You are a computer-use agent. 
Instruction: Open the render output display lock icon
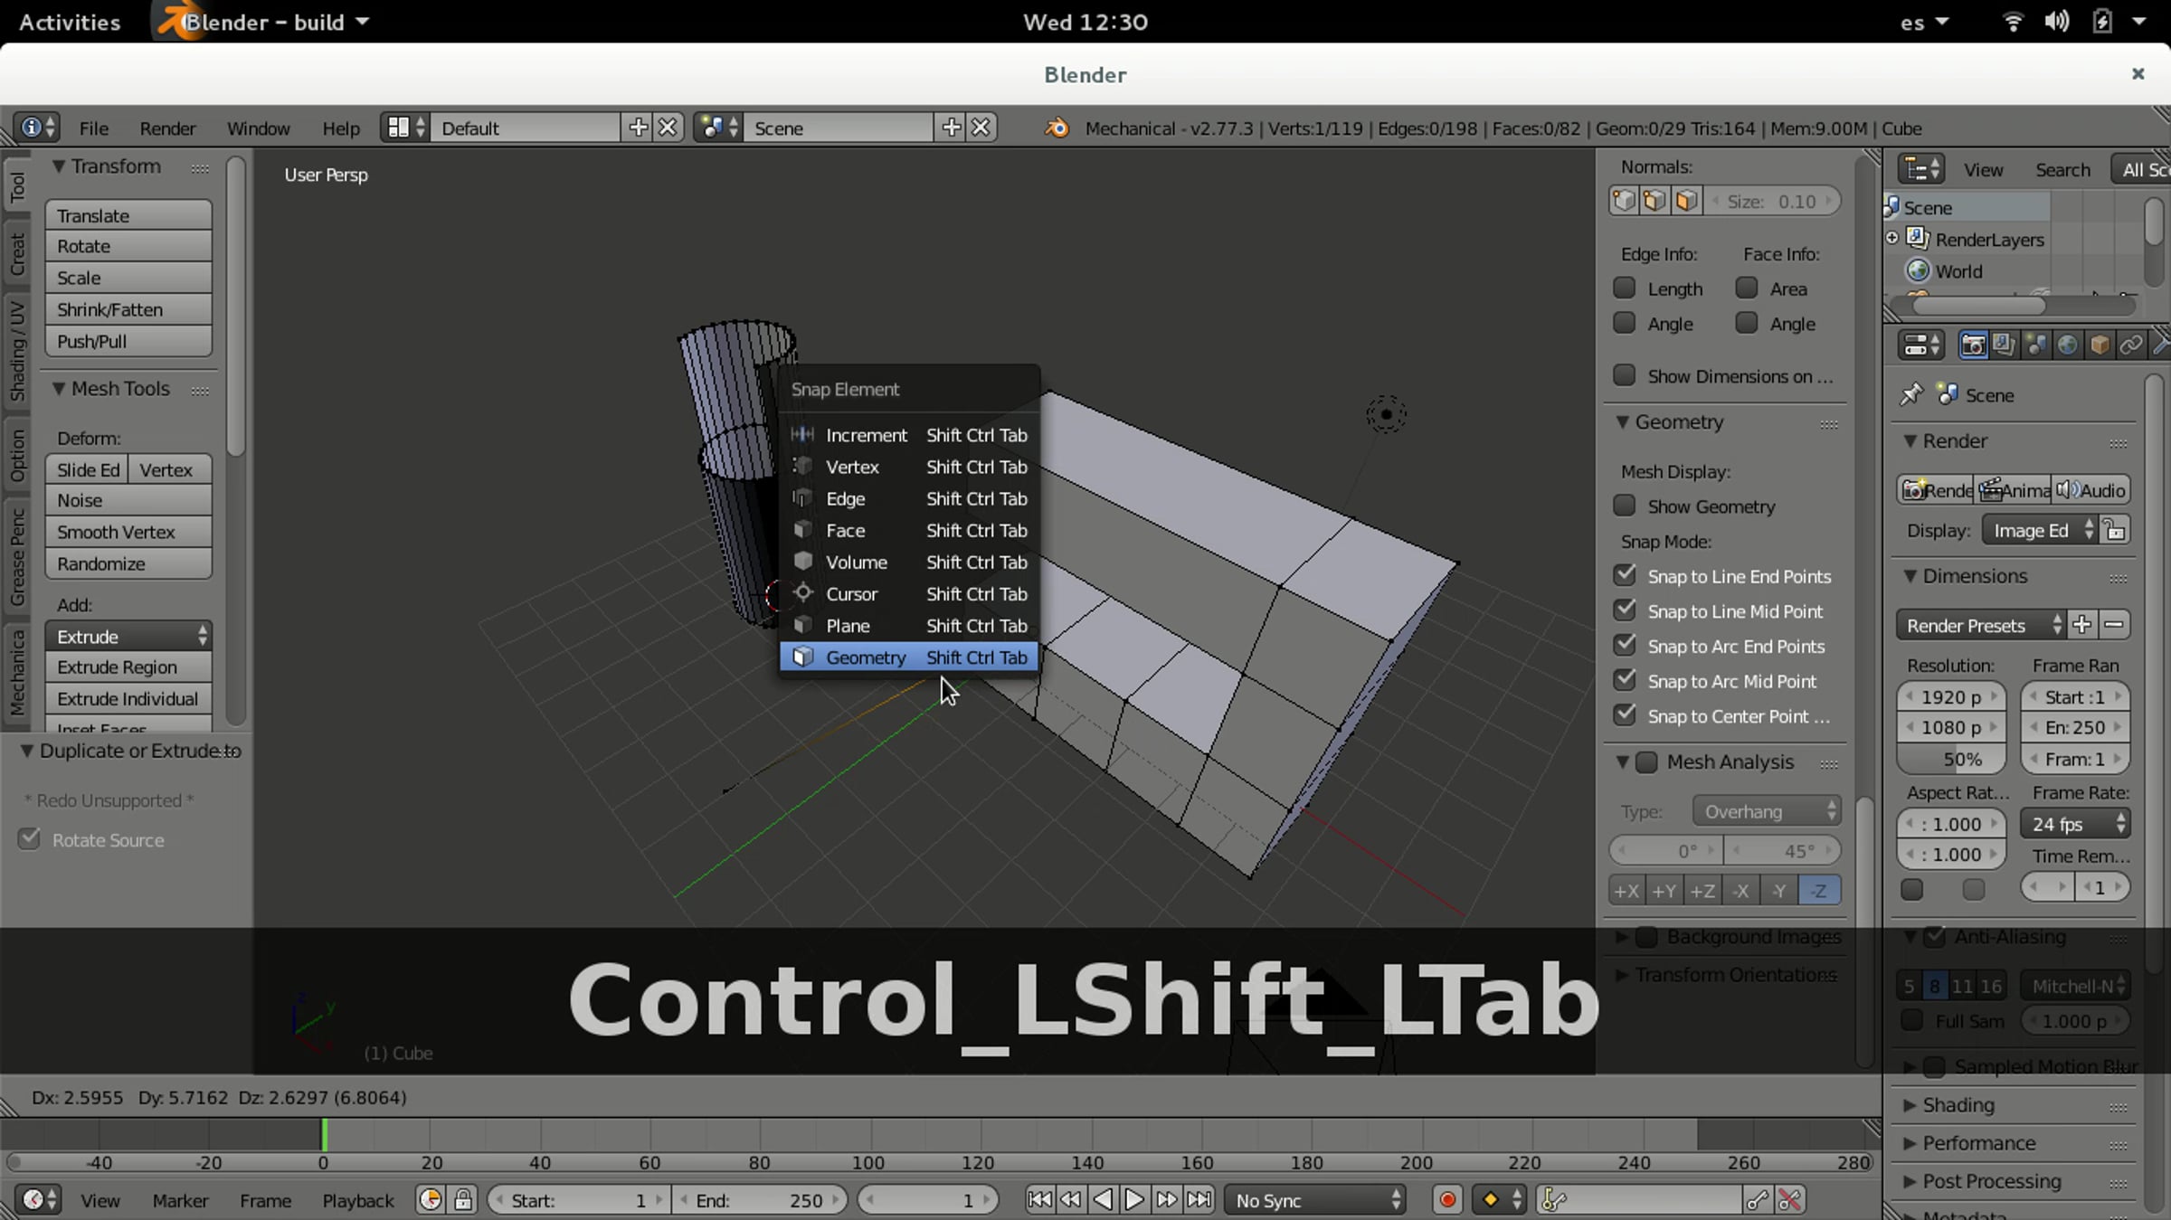click(x=2115, y=530)
